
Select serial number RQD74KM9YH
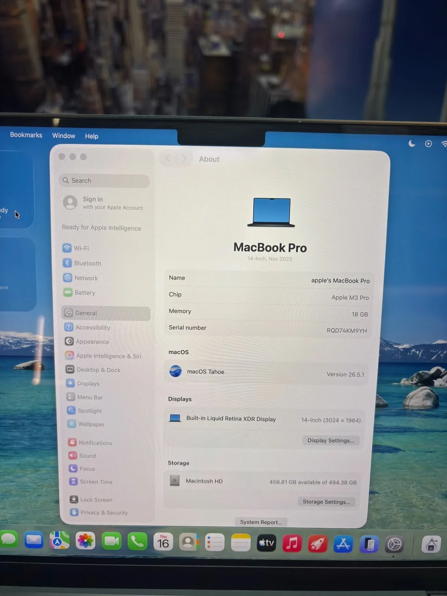(x=347, y=331)
